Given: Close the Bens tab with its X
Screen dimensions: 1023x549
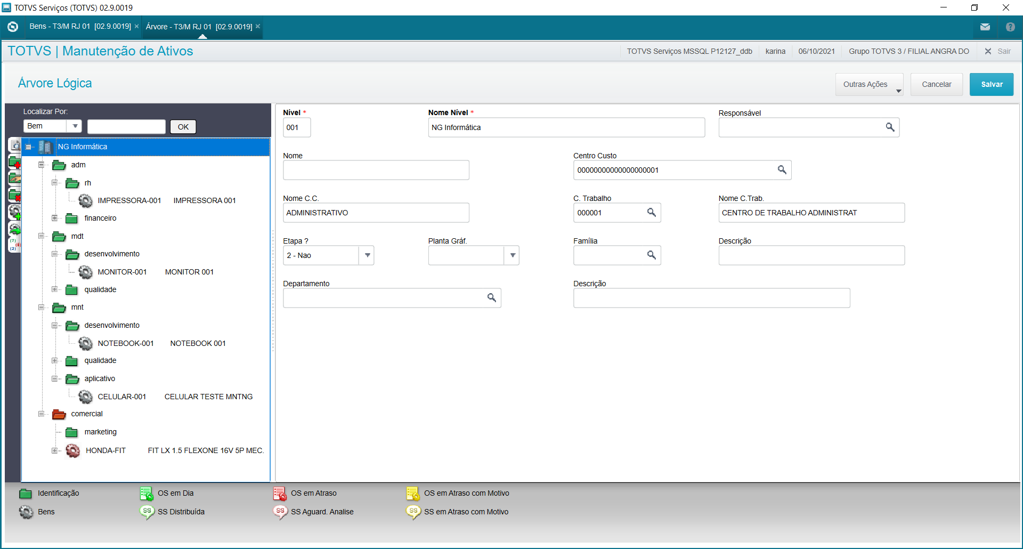Looking at the screenshot, I should (137, 26).
